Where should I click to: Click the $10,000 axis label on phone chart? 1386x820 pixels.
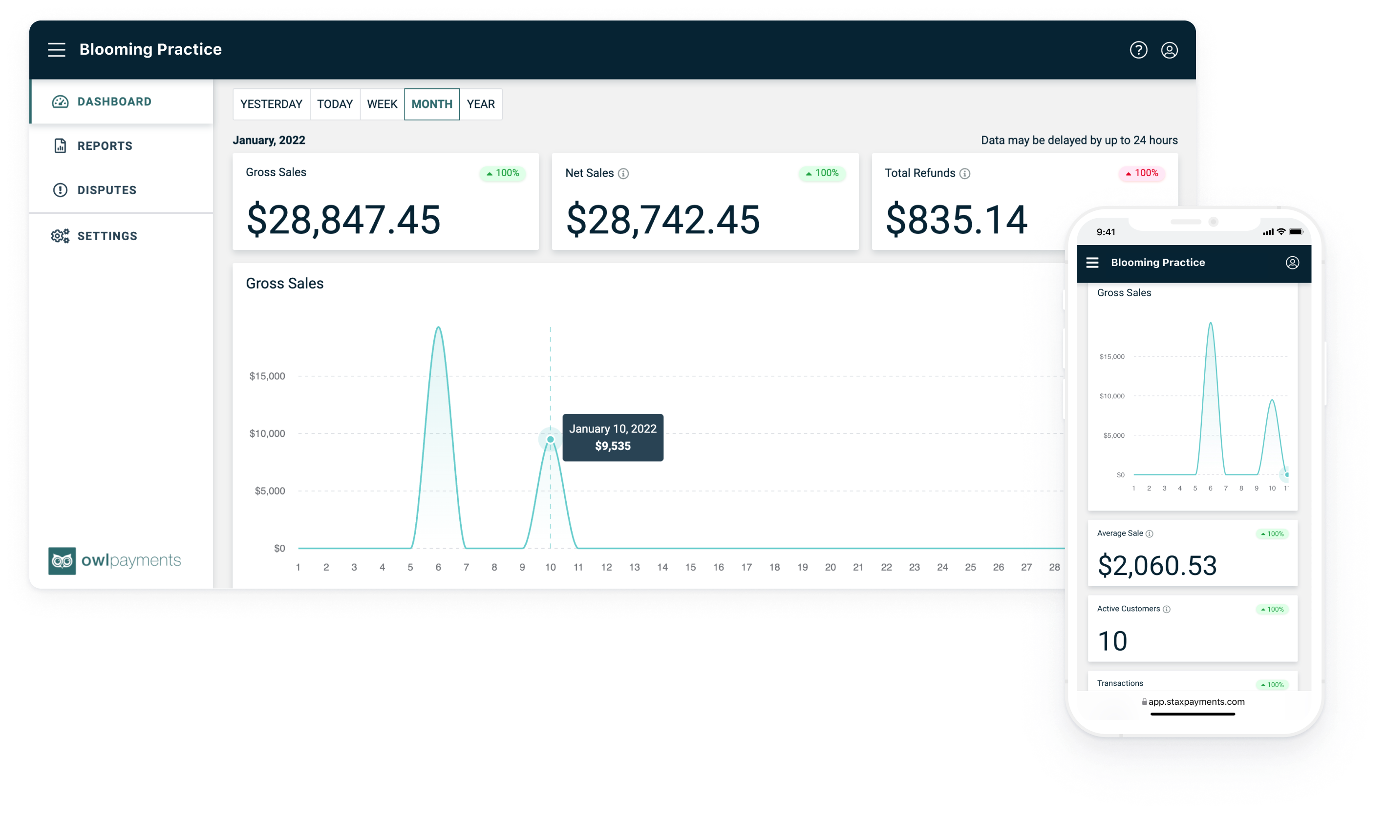[x=1111, y=396]
